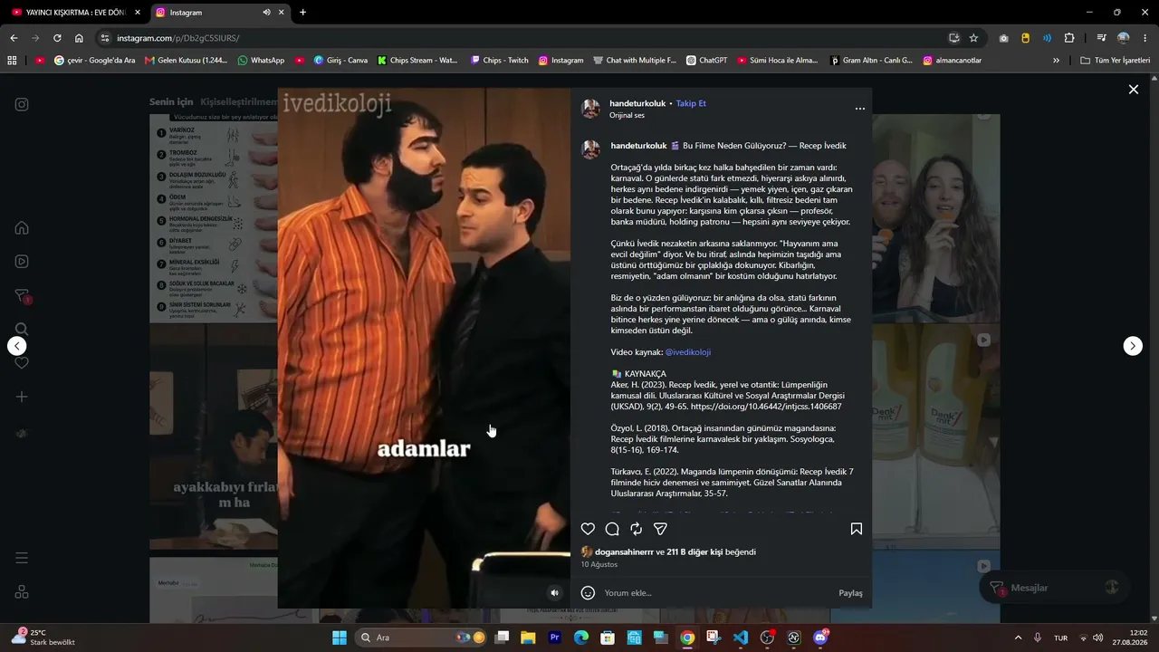Open the Chrome extensions puzzle icon
This screenshot has height=652, width=1159.
1069,38
